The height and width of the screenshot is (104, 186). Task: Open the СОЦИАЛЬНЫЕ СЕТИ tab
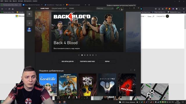click(x=59, y=8)
